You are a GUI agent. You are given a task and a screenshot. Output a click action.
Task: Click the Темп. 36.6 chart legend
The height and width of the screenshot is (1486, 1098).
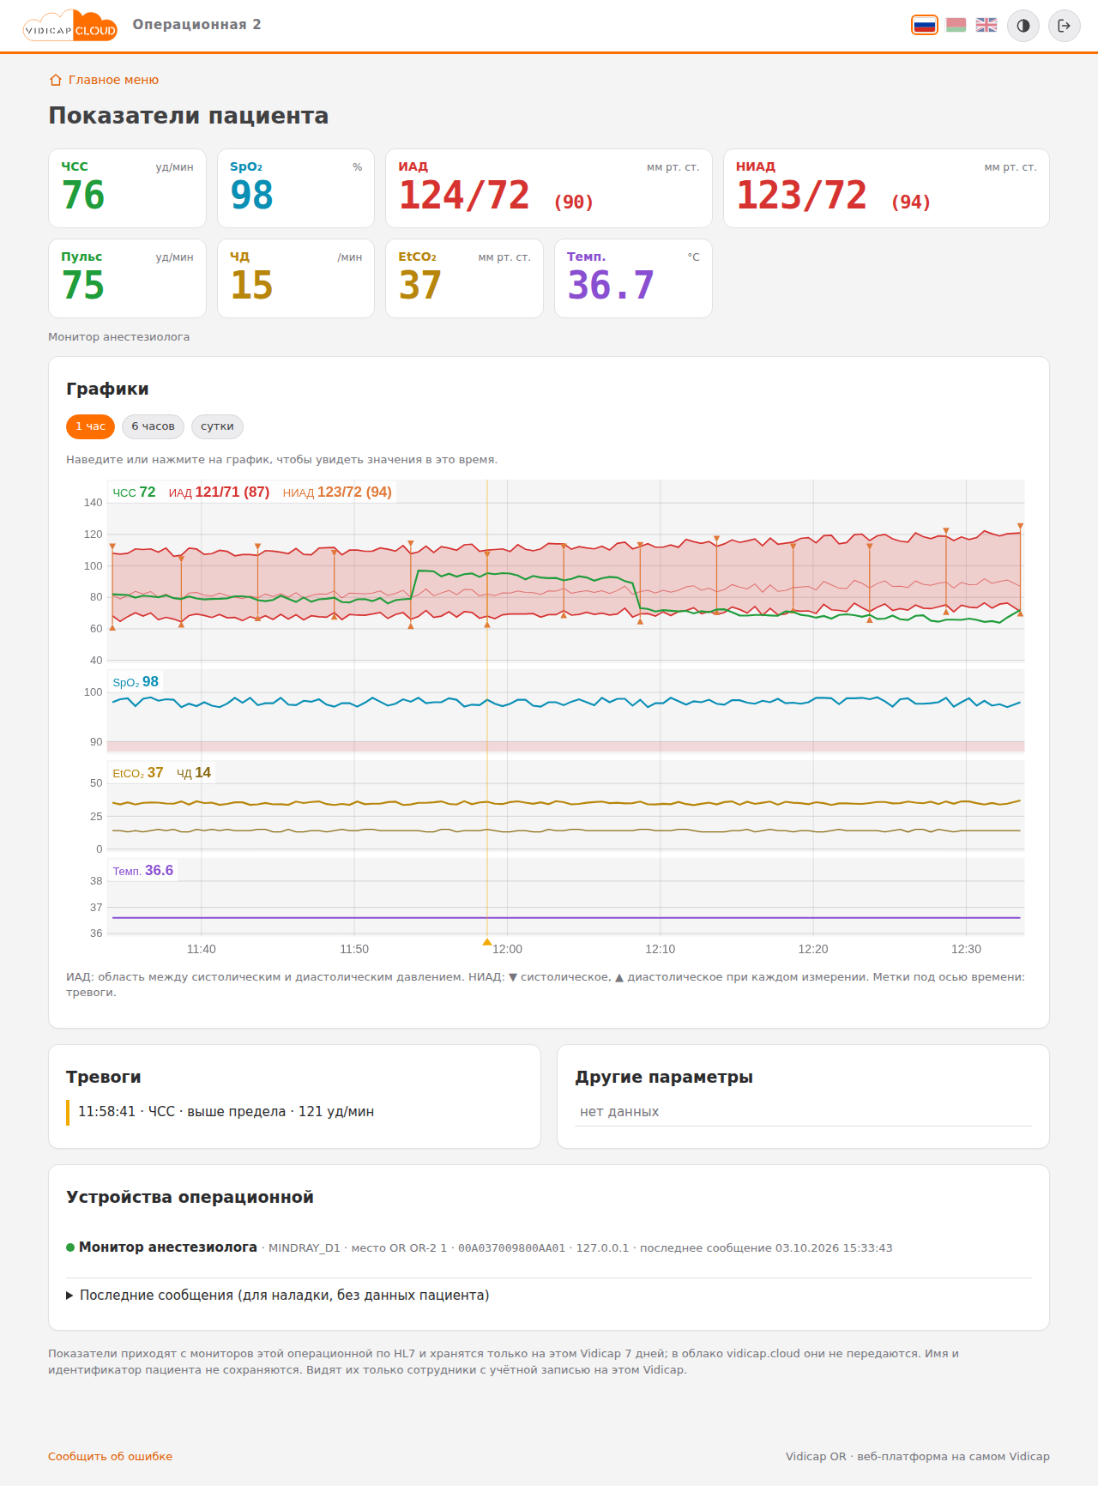tap(143, 871)
